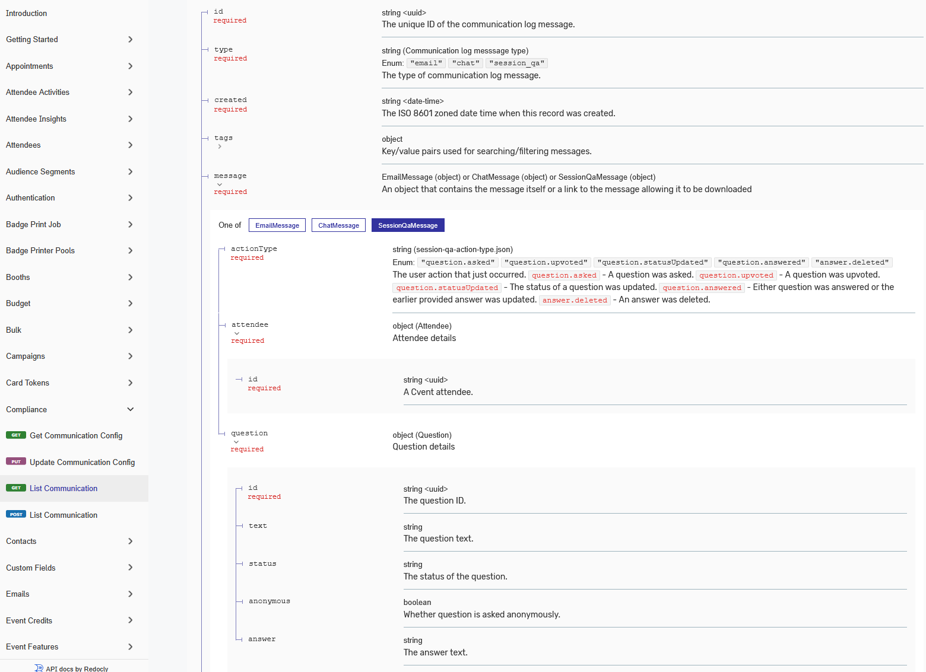The width and height of the screenshot is (926, 672).
Task: Click the anonymous property name
Action: [x=269, y=601]
